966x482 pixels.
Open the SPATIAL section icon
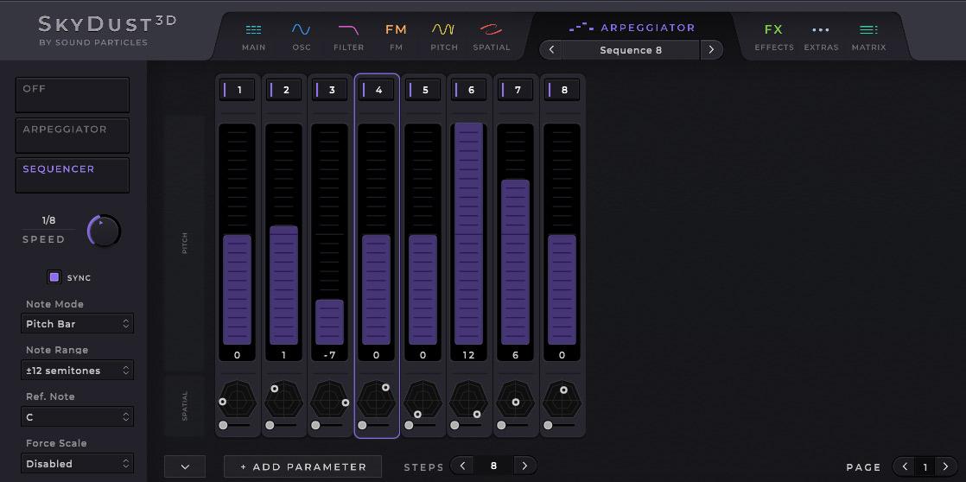click(492, 36)
